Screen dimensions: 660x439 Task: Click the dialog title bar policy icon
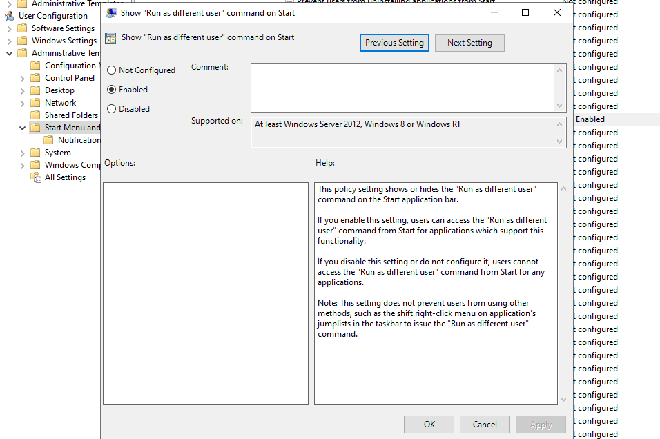[112, 13]
